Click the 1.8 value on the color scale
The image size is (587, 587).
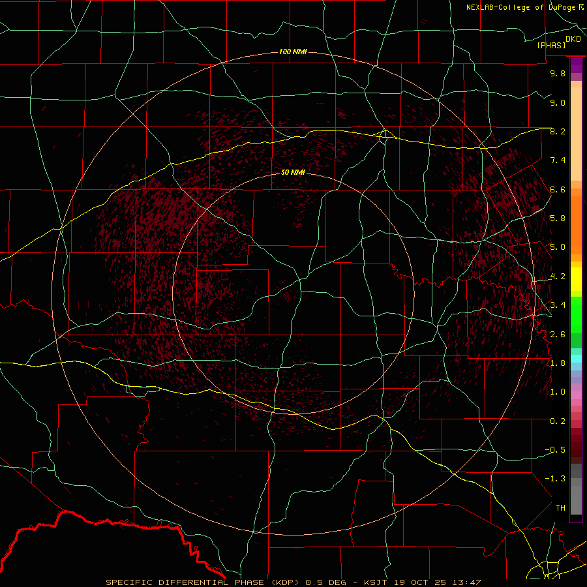[558, 363]
